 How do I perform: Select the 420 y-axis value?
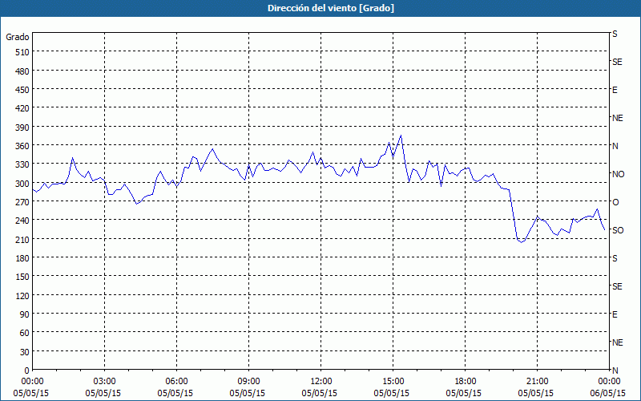22,108
